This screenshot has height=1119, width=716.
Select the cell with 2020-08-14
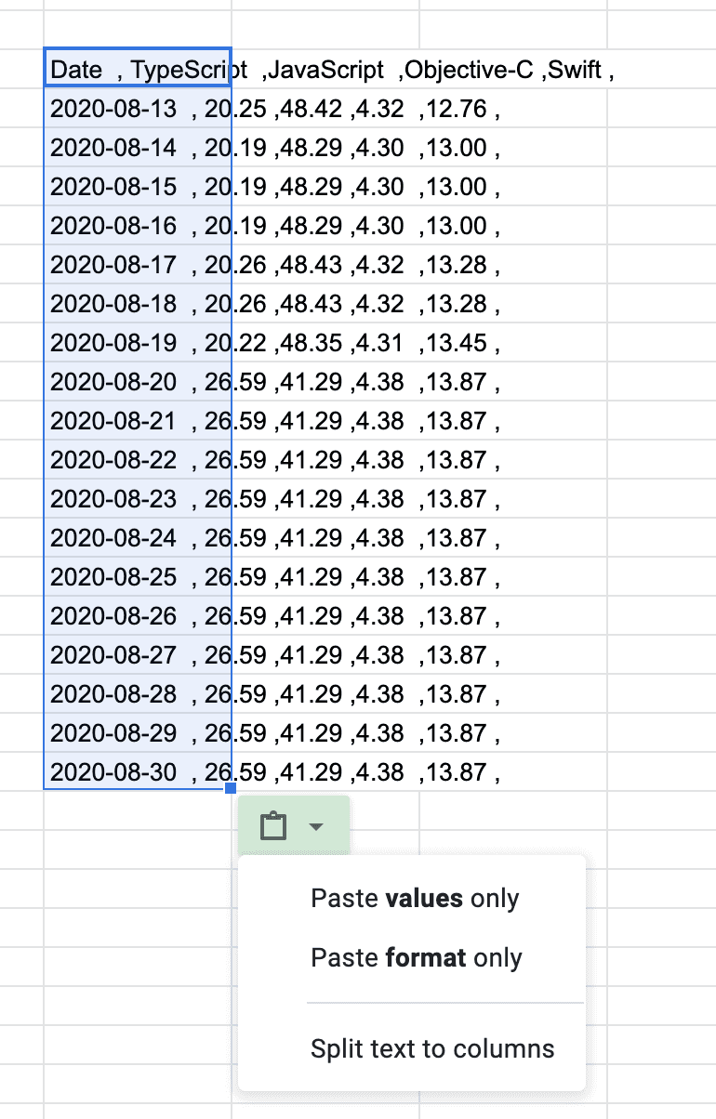click(x=138, y=148)
